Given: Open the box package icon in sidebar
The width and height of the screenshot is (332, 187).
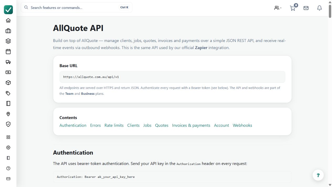Looking at the screenshot, I should pyautogui.click(x=8, y=83).
